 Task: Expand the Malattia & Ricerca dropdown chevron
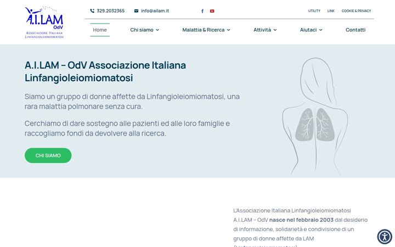pos(228,30)
